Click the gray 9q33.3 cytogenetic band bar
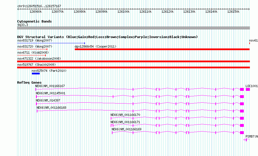 [133, 28]
